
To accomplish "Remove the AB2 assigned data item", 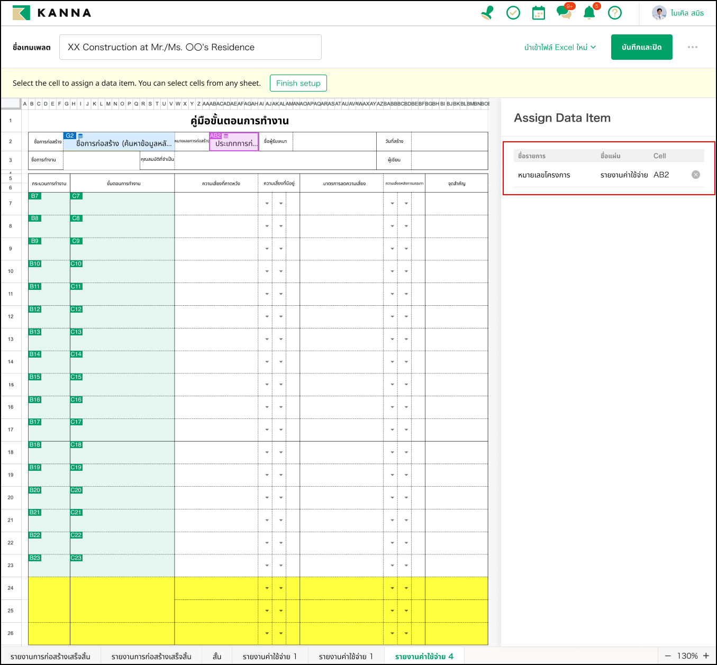I will pyautogui.click(x=696, y=175).
